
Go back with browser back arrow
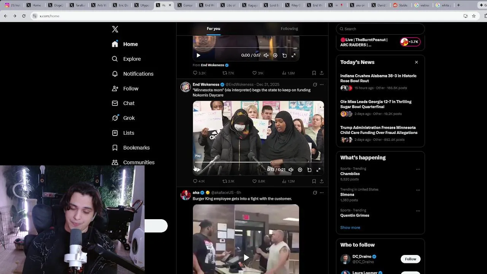point(5,16)
